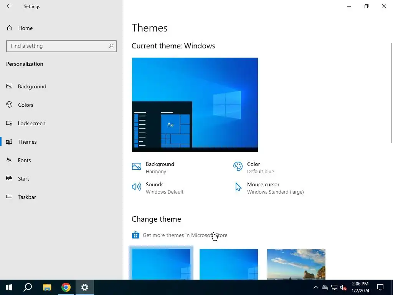Screen dimensions: 393x295
Task: Select Taskbar in the sidebar
Action: pyautogui.click(x=61, y=197)
